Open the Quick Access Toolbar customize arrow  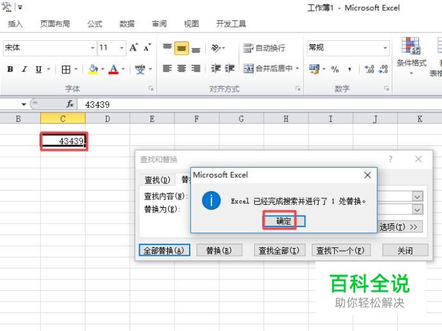[x=20, y=8]
